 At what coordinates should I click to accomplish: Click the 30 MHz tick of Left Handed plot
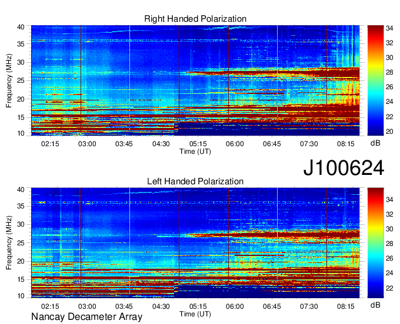point(21,224)
